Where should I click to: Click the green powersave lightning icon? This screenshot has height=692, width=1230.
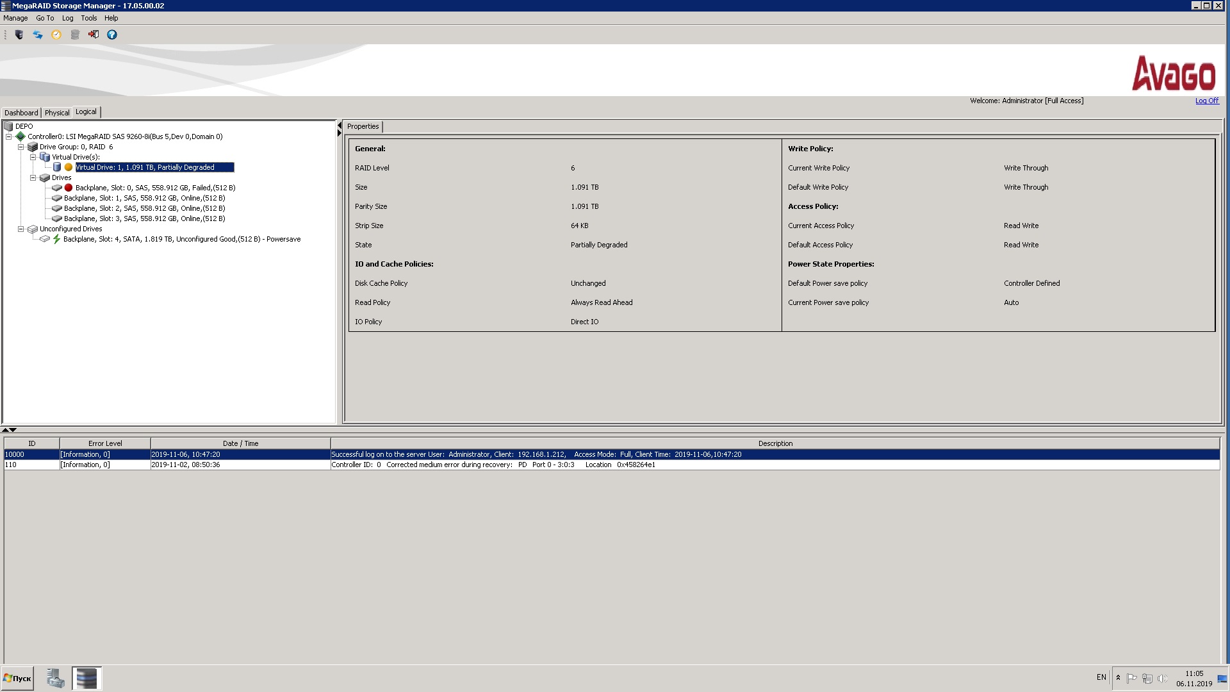coord(56,239)
